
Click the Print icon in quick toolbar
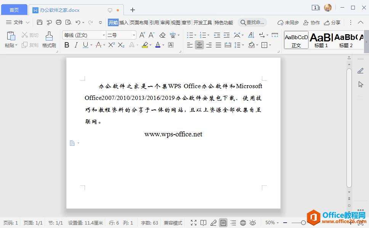click(x=59, y=22)
